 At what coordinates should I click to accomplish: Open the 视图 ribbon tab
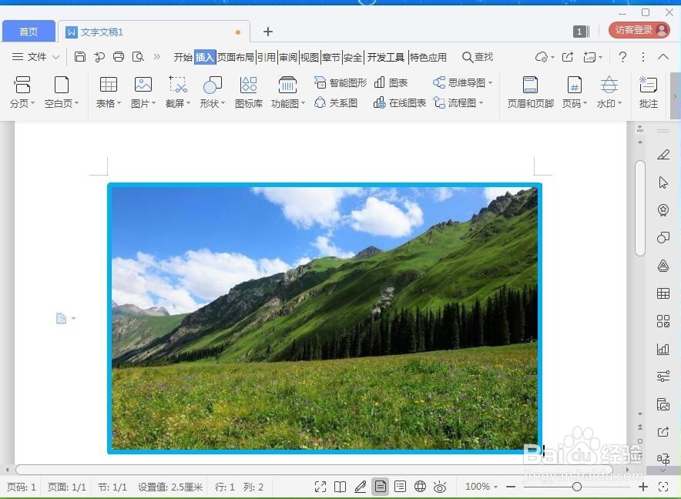coord(309,57)
